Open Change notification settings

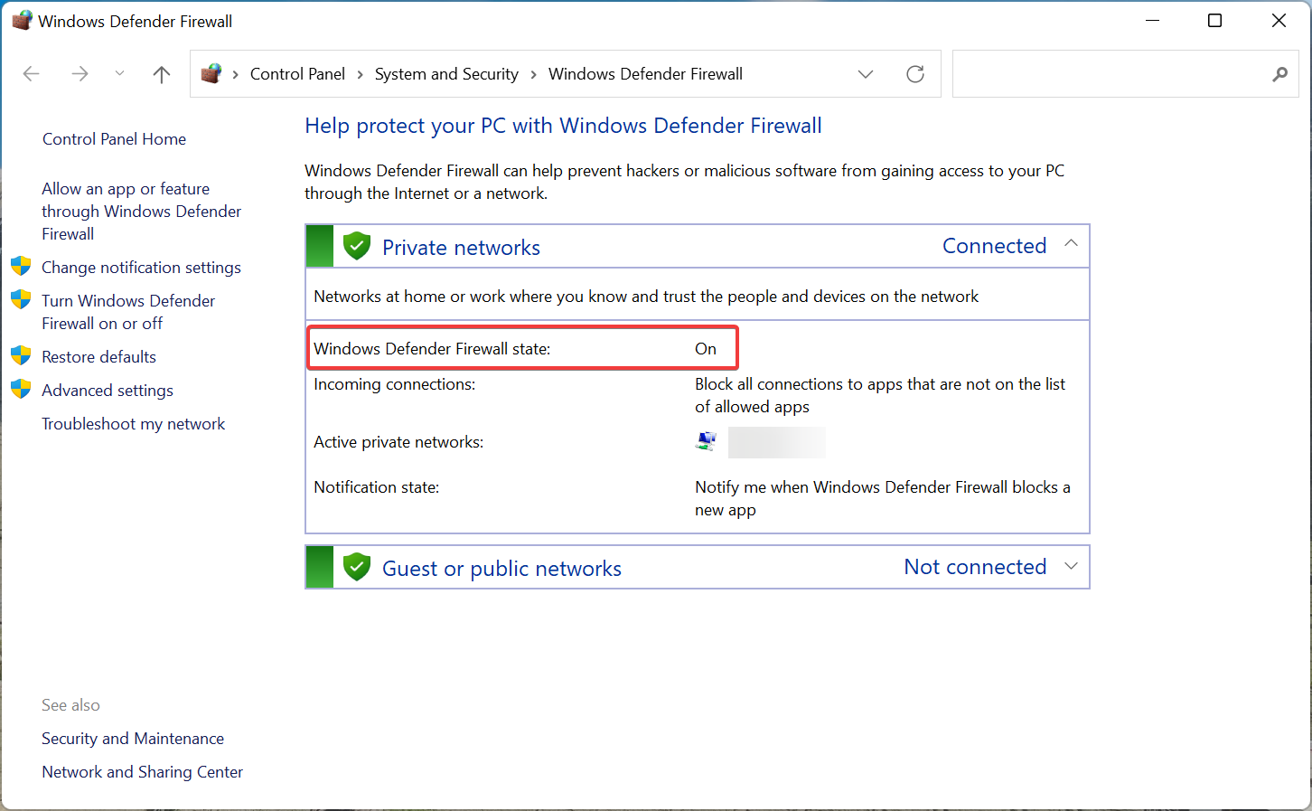click(x=141, y=268)
